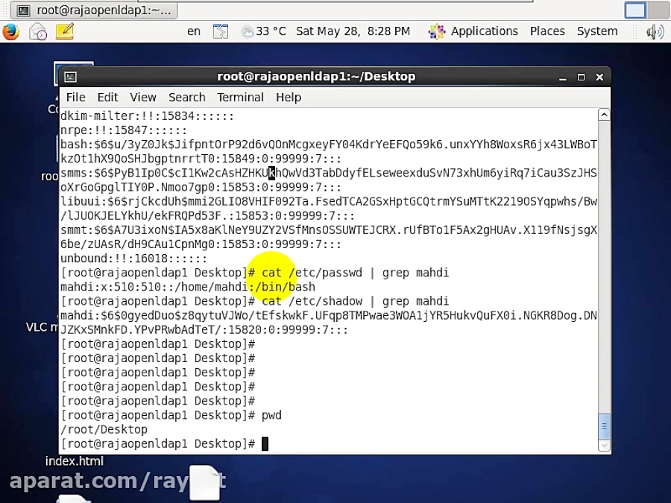Click the terminal prompt to focus input

pyautogui.click(x=265, y=443)
